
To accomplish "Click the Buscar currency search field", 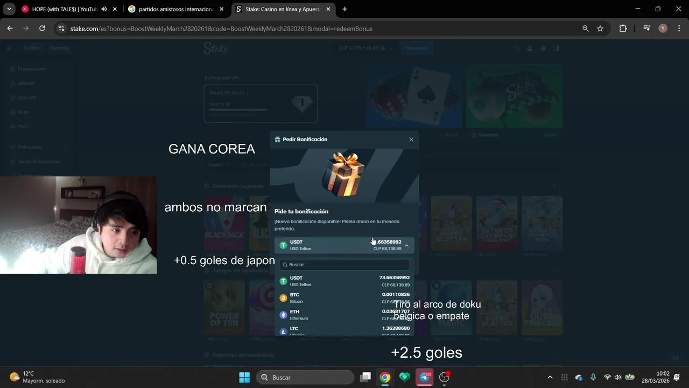I will (x=344, y=265).
